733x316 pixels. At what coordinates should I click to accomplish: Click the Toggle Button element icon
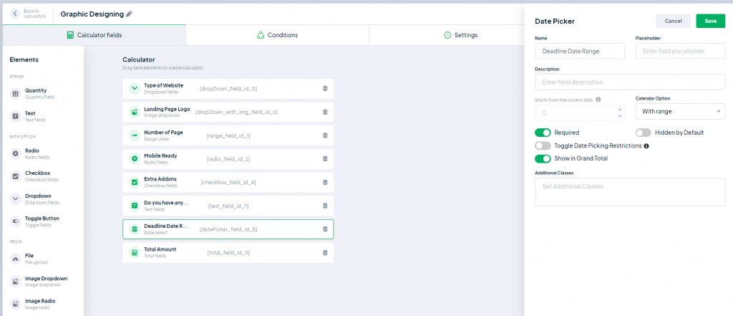pos(16,221)
